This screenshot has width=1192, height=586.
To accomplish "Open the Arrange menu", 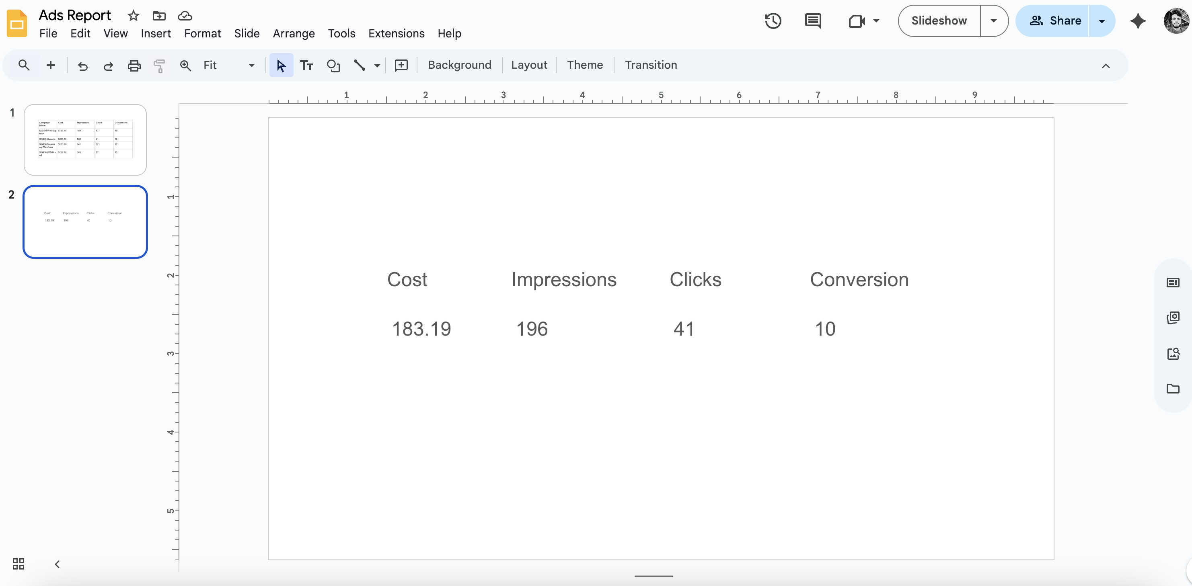I will point(293,33).
